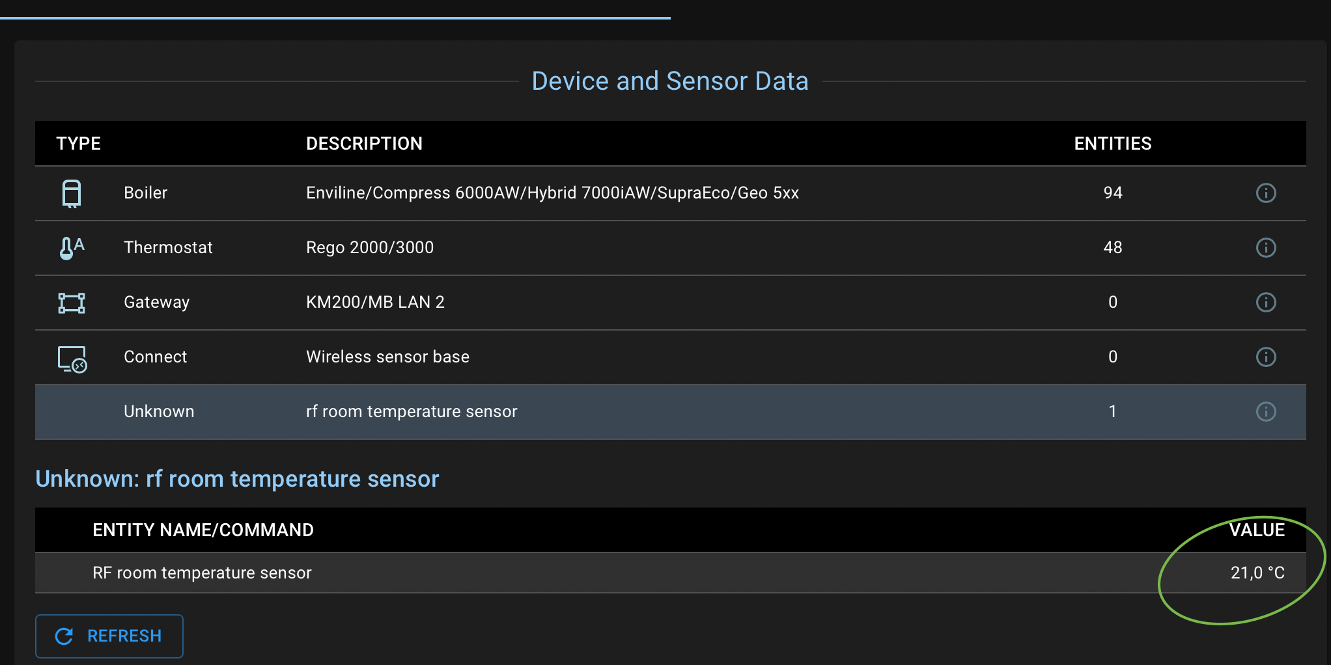Click the Connect wireless sensor base icon
This screenshot has width=1331, height=665.
coord(70,357)
